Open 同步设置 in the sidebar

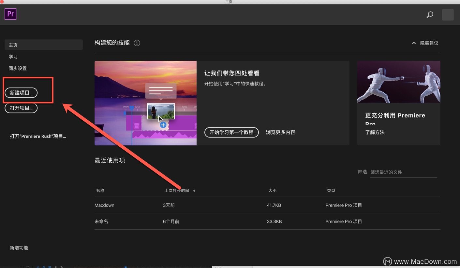[18, 68]
